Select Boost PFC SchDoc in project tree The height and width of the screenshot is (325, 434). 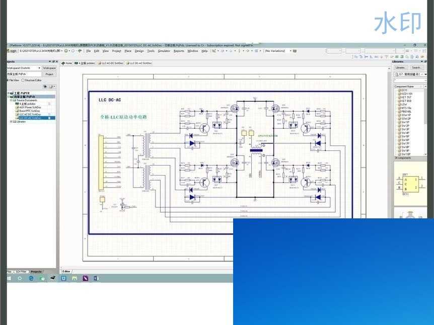pyautogui.click(x=30, y=111)
